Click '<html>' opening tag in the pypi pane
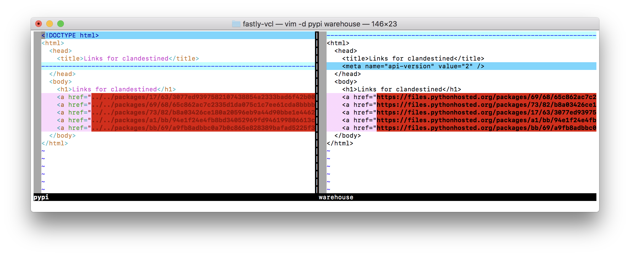Image resolution: width=630 pixels, height=256 pixels. pyautogui.click(x=53, y=43)
